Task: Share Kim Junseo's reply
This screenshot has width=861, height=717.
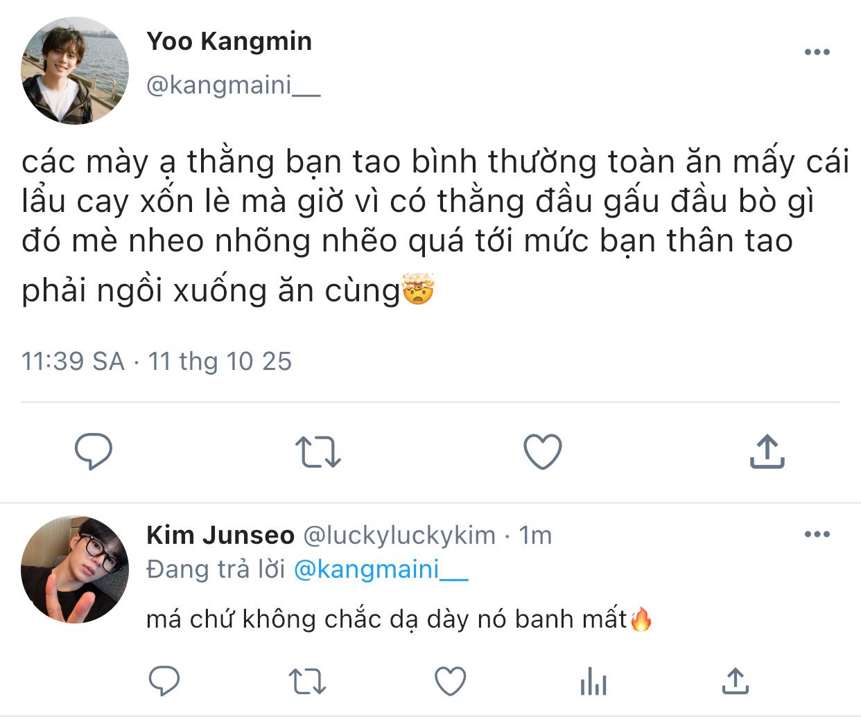Action: point(735,680)
